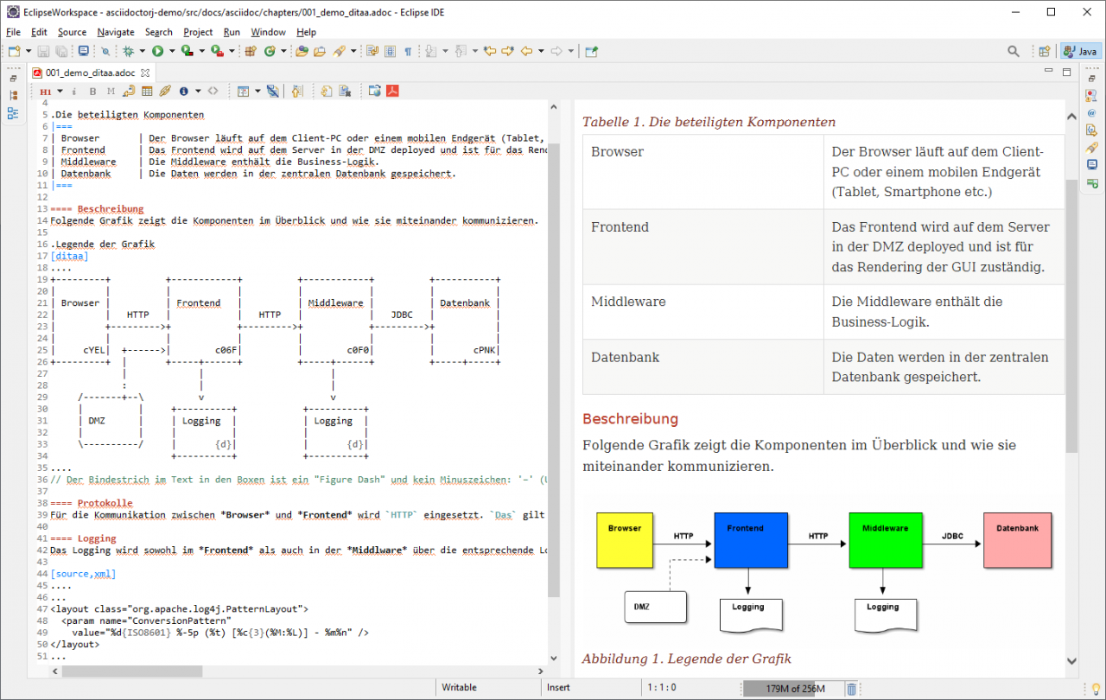Image resolution: width=1106 pixels, height=700 pixels.
Task: Open the Source menu
Action: [x=72, y=32]
